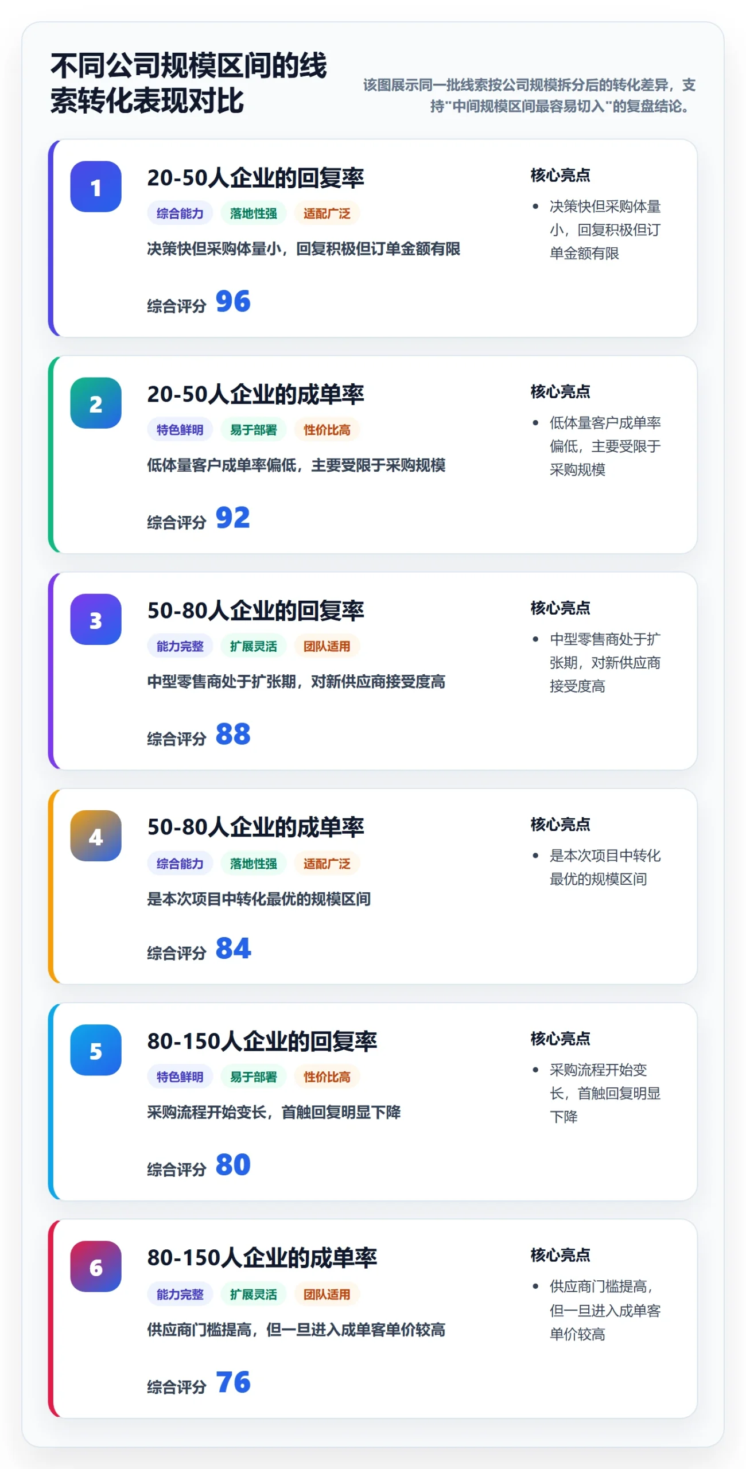Click 能力完整 tag in 50-80人回复率 card
The image size is (746, 1469).
pos(180,646)
